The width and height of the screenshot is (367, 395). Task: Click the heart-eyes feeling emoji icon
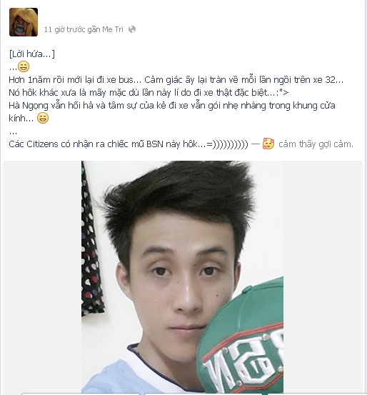point(268,144)
